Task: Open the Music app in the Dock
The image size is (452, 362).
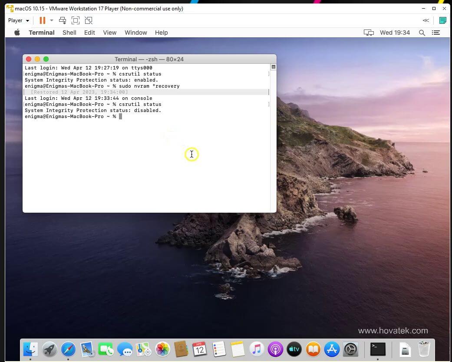Action: coord(256,349)
